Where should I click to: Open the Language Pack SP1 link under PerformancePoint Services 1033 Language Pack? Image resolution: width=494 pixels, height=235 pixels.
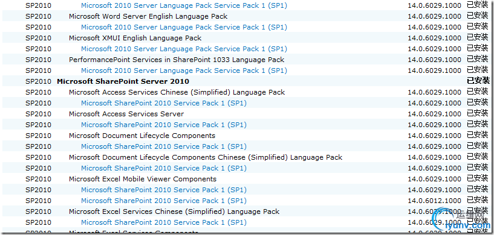[184, 70]
